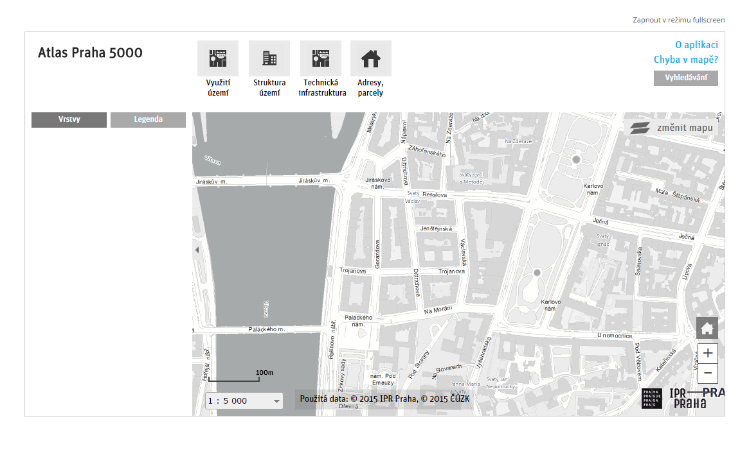Zoom in with the plus button
The height and width of the screenshot is (455, 749).
707,353
